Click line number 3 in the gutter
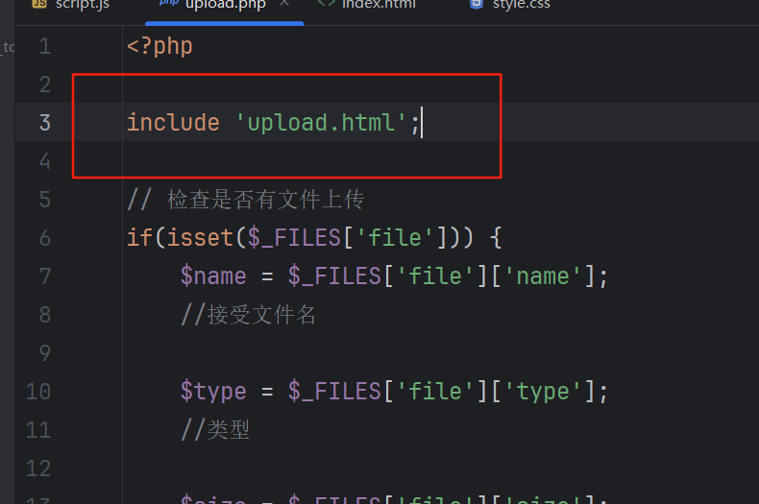 pyautogui.click(x=45, y=123)
